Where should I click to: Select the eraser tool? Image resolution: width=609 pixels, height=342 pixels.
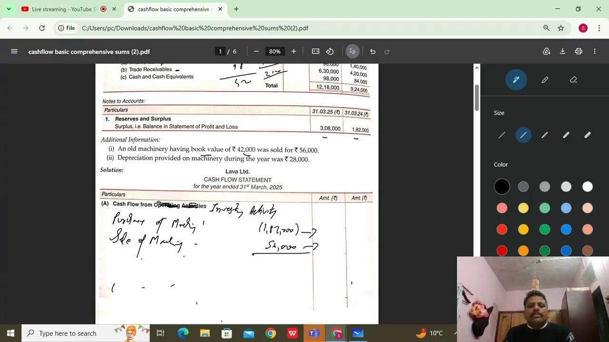573,80
